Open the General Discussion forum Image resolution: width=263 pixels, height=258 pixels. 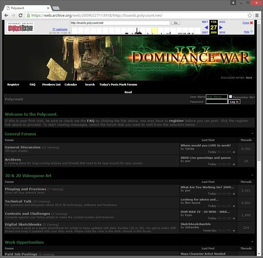(23, 147)
